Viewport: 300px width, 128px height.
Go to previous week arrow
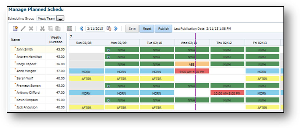(81, 29)
